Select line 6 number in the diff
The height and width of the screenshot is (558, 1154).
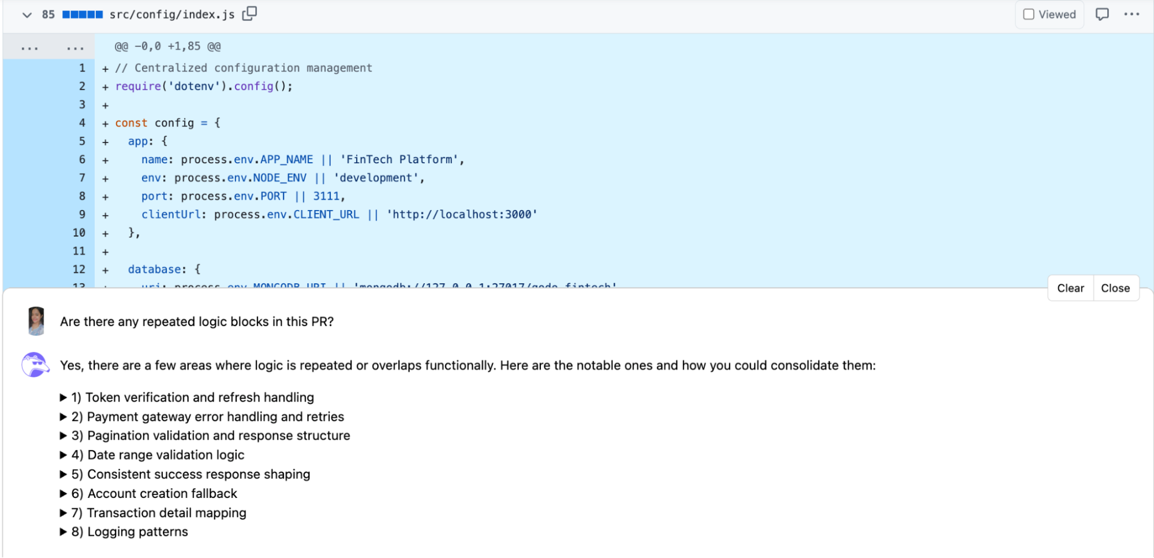[82, 159]
